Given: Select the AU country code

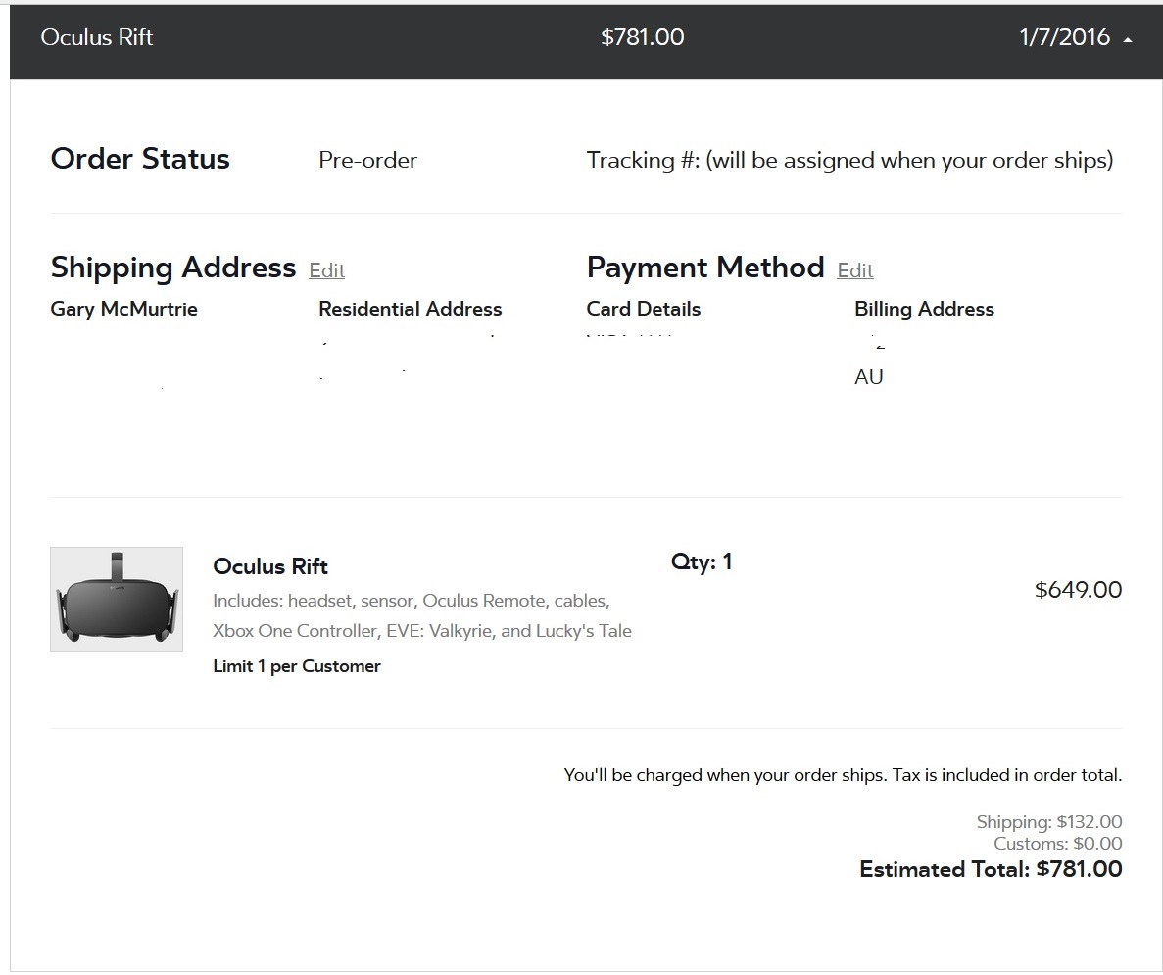Looking at the screenshot, I should coord(868,377).
